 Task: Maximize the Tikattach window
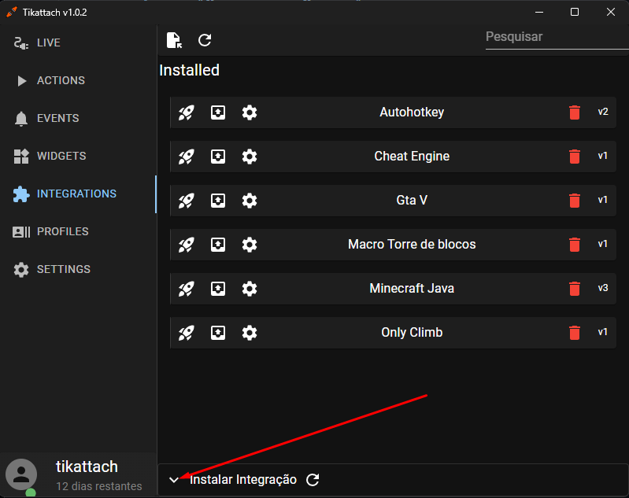tap(575, 12)
